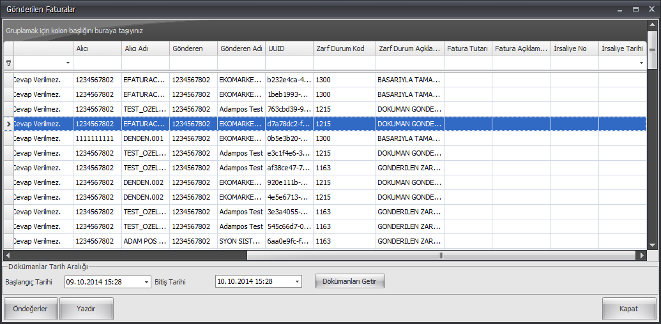The width and height of the screenshot is (661, 324).
Task: Select the highlighted row indicator arrow
Action: 8,124
